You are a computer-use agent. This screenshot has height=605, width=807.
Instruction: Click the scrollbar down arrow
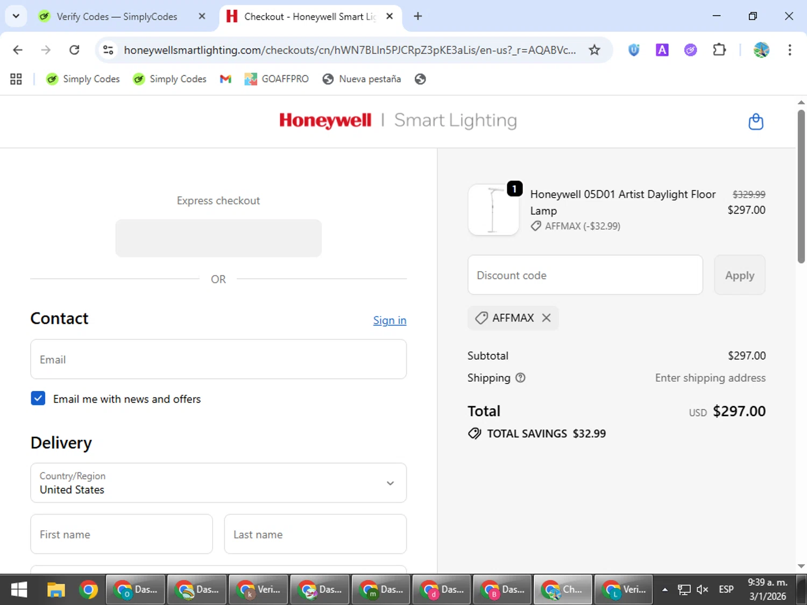[x=801, y=566]
